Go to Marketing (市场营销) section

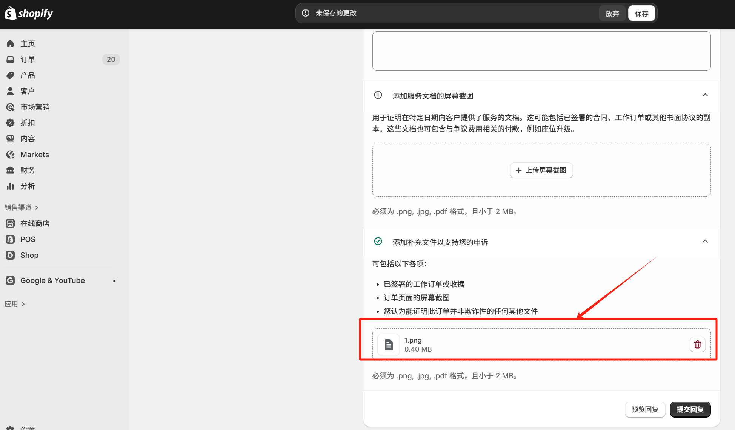35,107
